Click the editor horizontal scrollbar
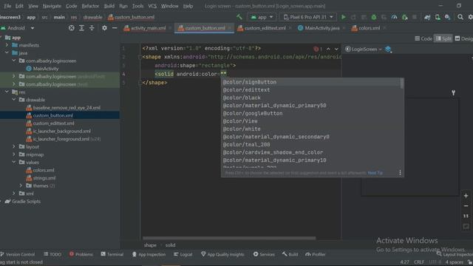This screenshot has width=473, height=266. point(229,238)
